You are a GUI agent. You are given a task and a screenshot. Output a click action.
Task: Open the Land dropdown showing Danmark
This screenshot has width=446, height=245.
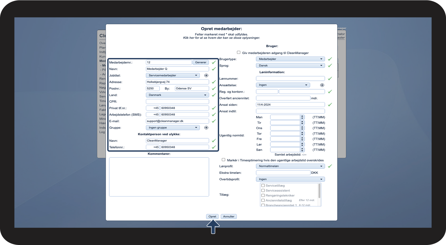177,95
